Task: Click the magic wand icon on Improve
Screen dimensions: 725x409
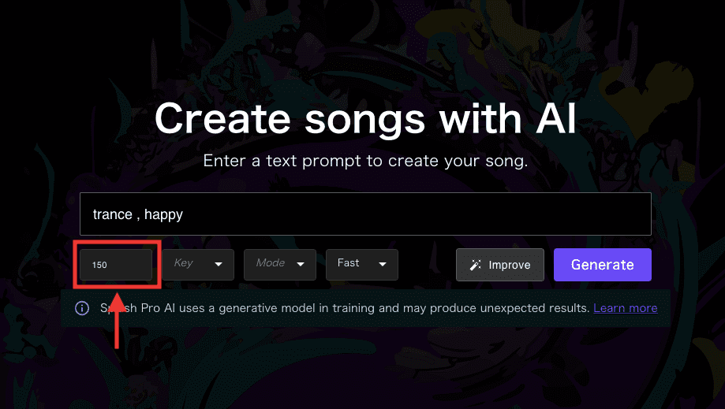Action: click(476, 265)
